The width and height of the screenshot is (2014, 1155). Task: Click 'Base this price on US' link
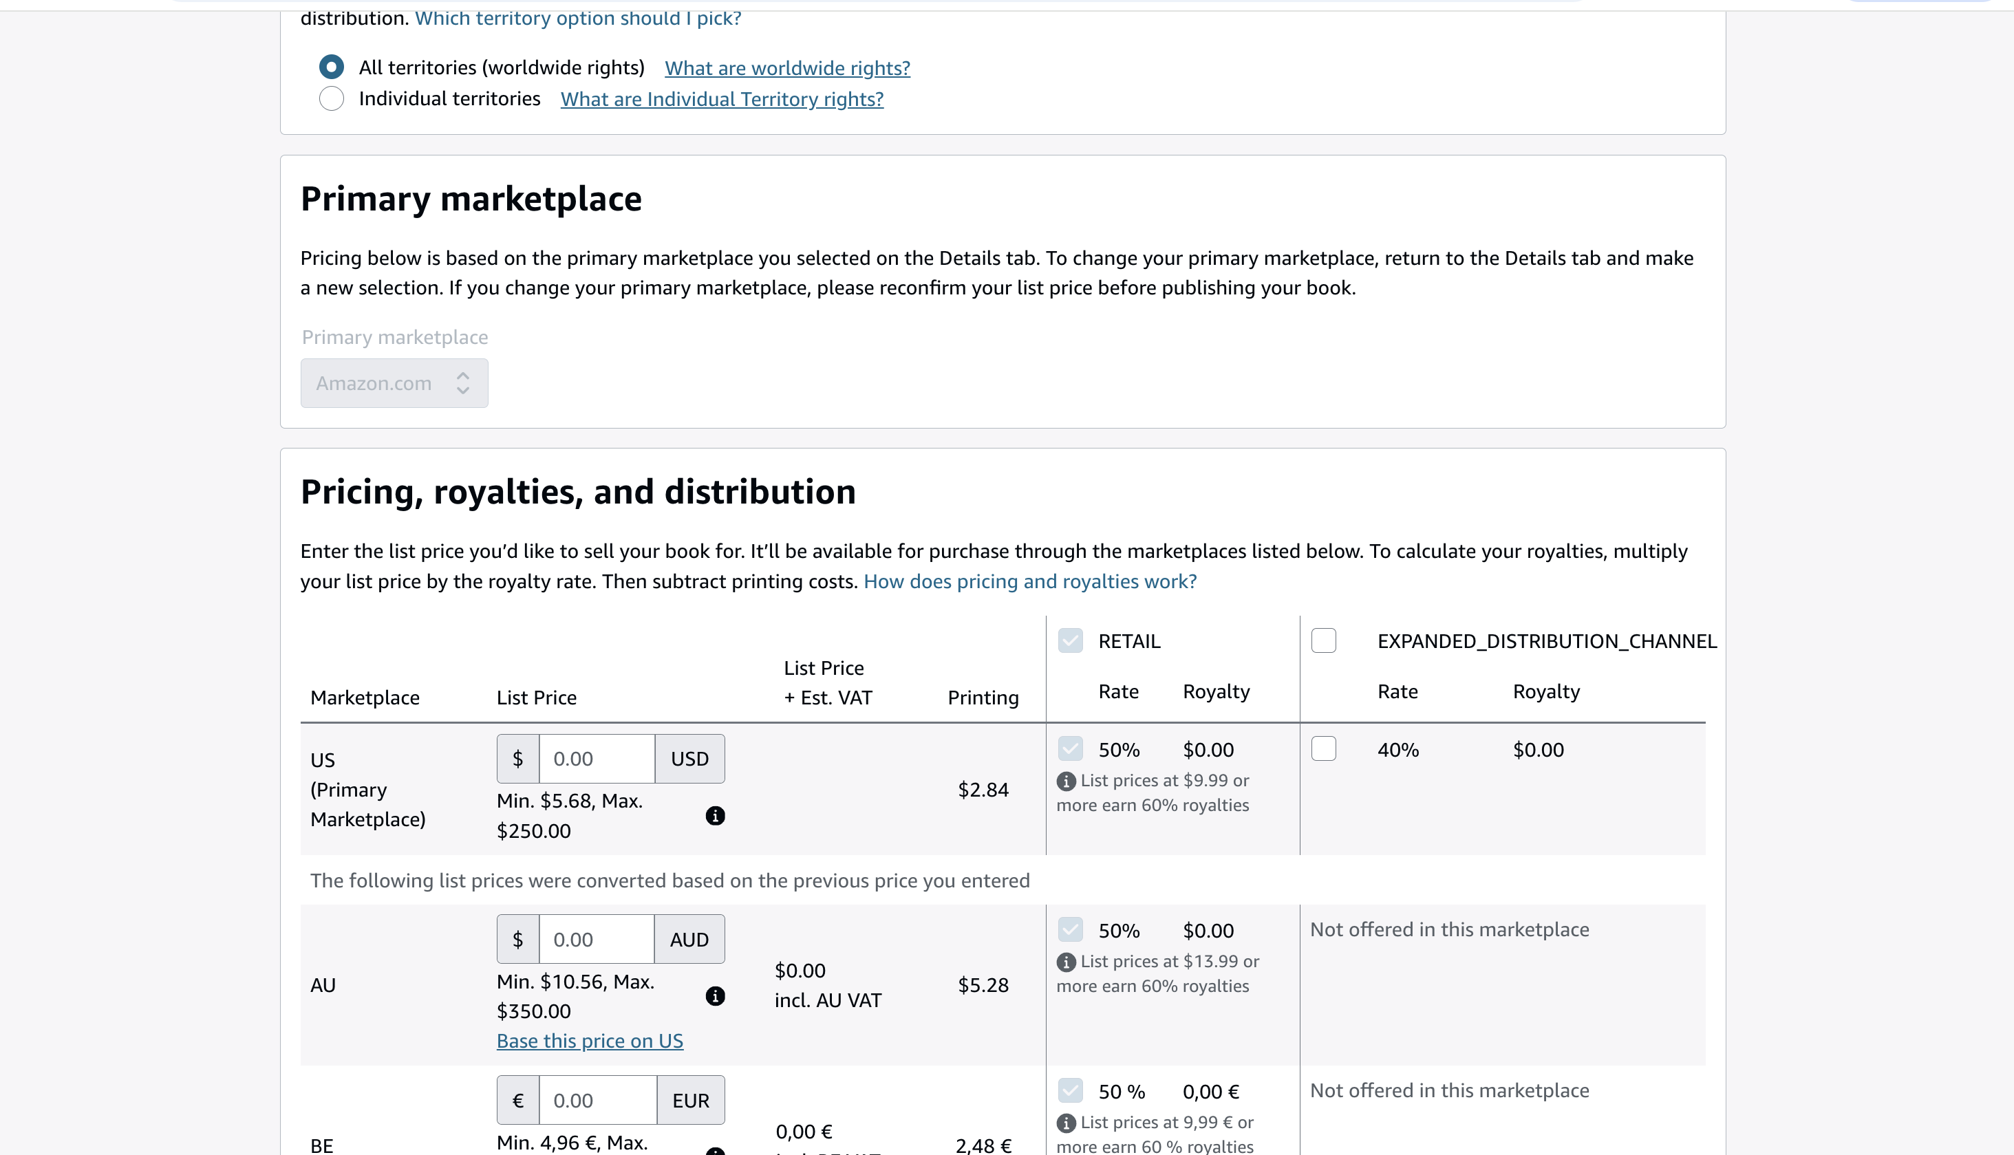tap(590, 1041)
